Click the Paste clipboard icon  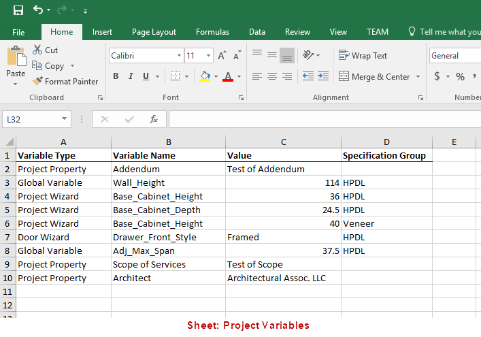pos(16,56)
